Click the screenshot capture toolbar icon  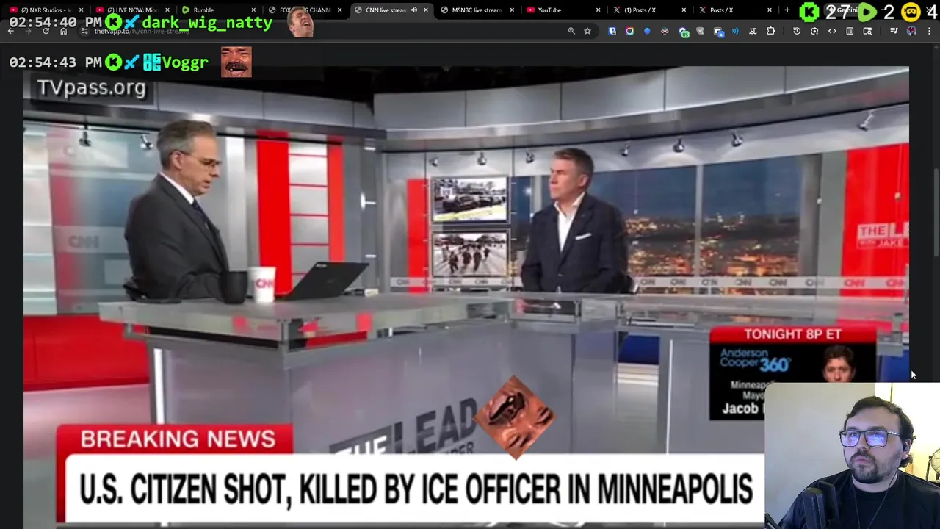tap(814, 31)
